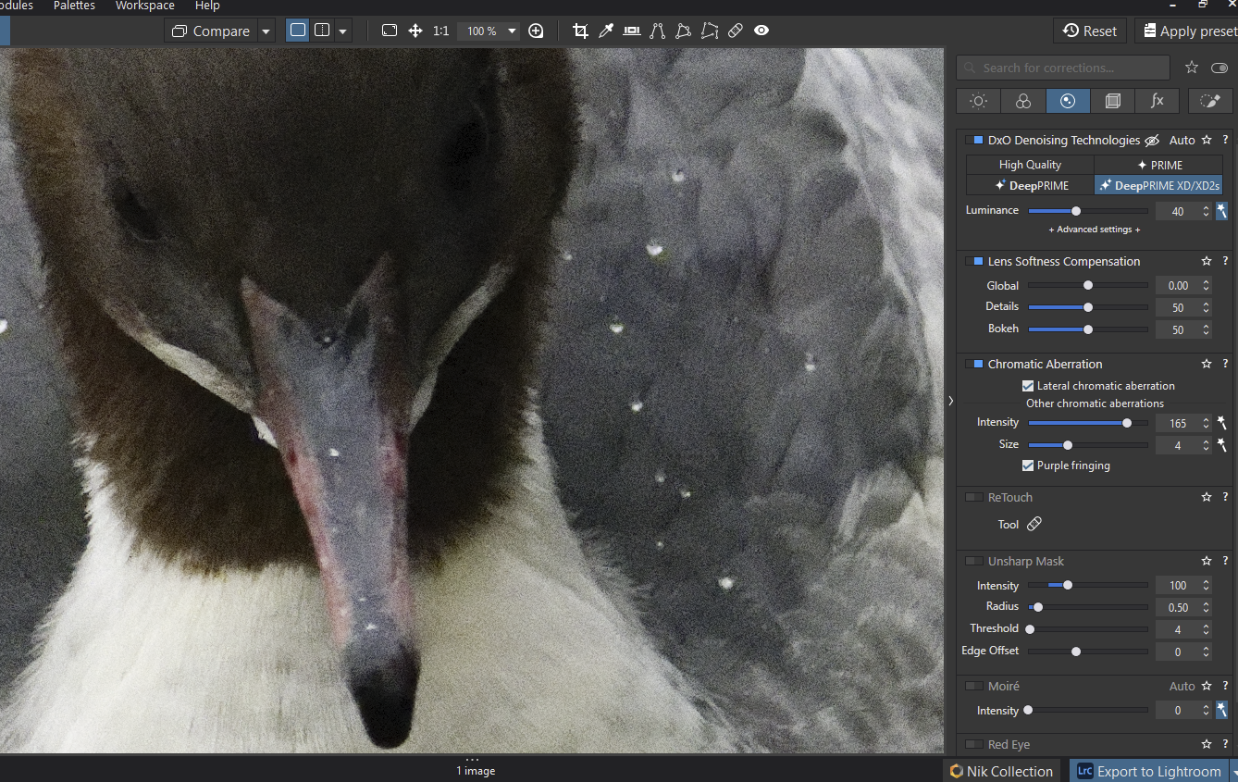Click the Moiré Intensity magic wand
This screenshot has width=1238, height=782.
pyautogui.click(x=1222, y=710)
